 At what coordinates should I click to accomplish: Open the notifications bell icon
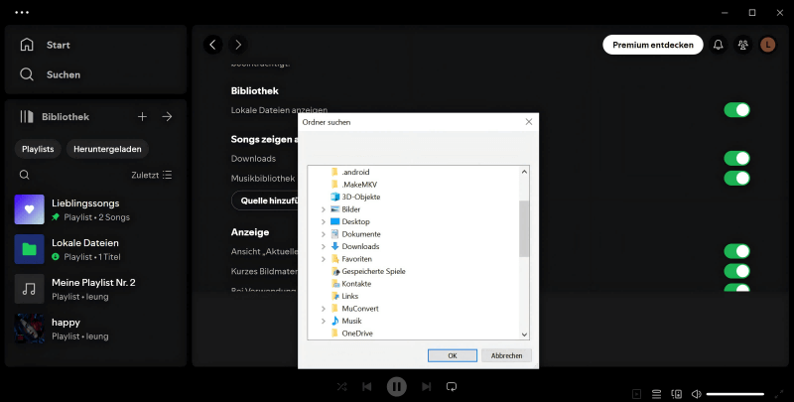[x=719, y=45]
